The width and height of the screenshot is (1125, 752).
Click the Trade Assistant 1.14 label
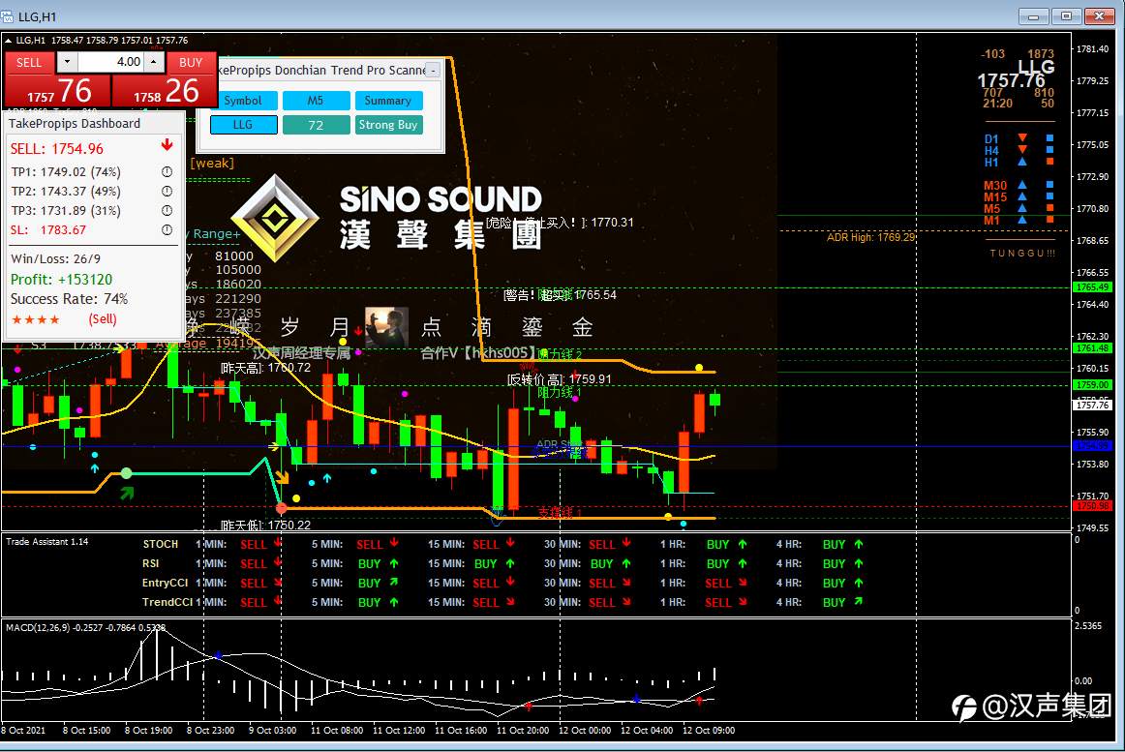click(47, 542)
